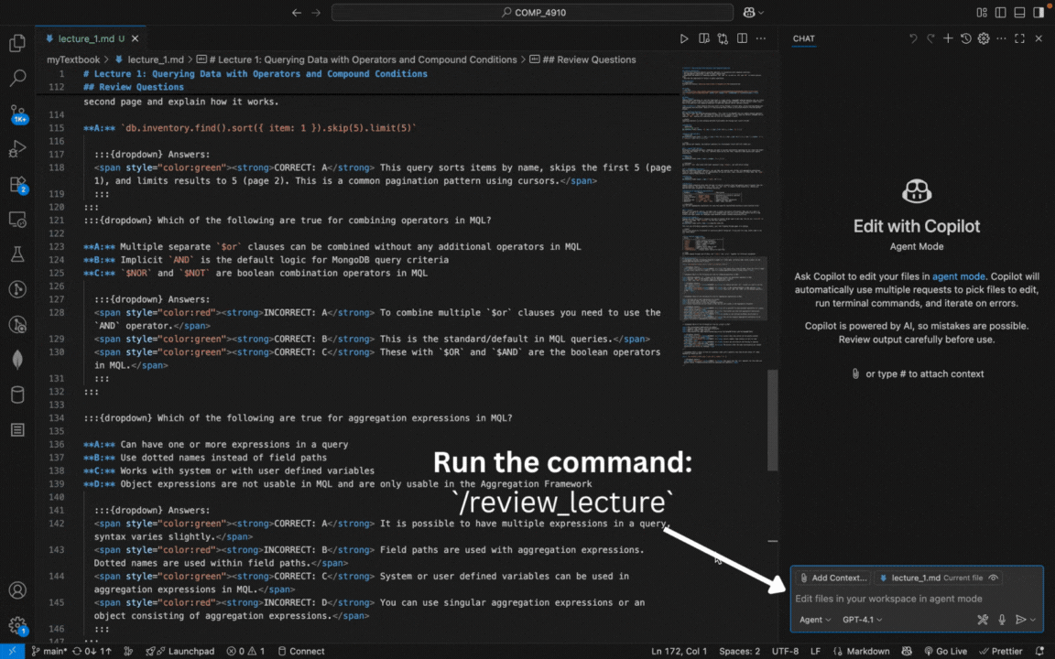
Task: Run lecture_1.md using the play icon
Action: pyautogui.click(x=683, y=38)
